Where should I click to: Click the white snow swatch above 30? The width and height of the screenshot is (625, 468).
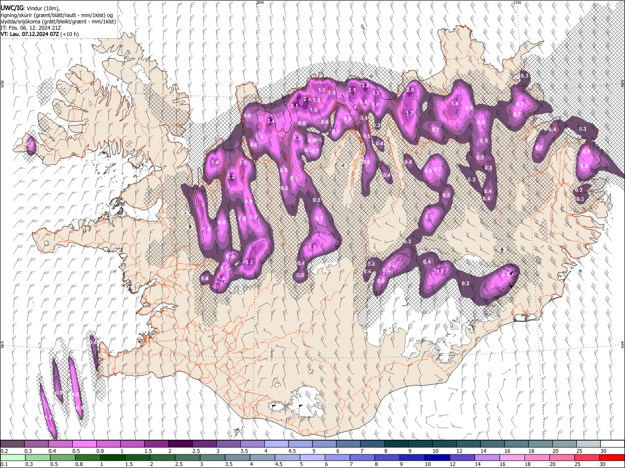tap(612, 444)
